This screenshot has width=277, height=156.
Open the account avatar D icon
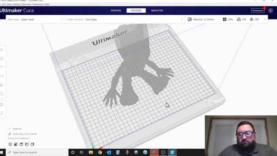(271, 10)
